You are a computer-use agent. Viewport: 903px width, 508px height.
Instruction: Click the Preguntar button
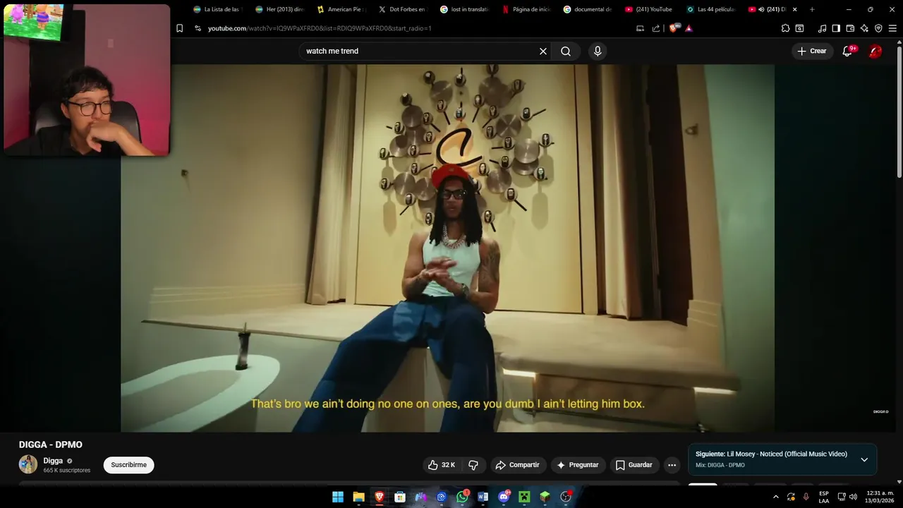pyautogui.click(x=578, y=465)
